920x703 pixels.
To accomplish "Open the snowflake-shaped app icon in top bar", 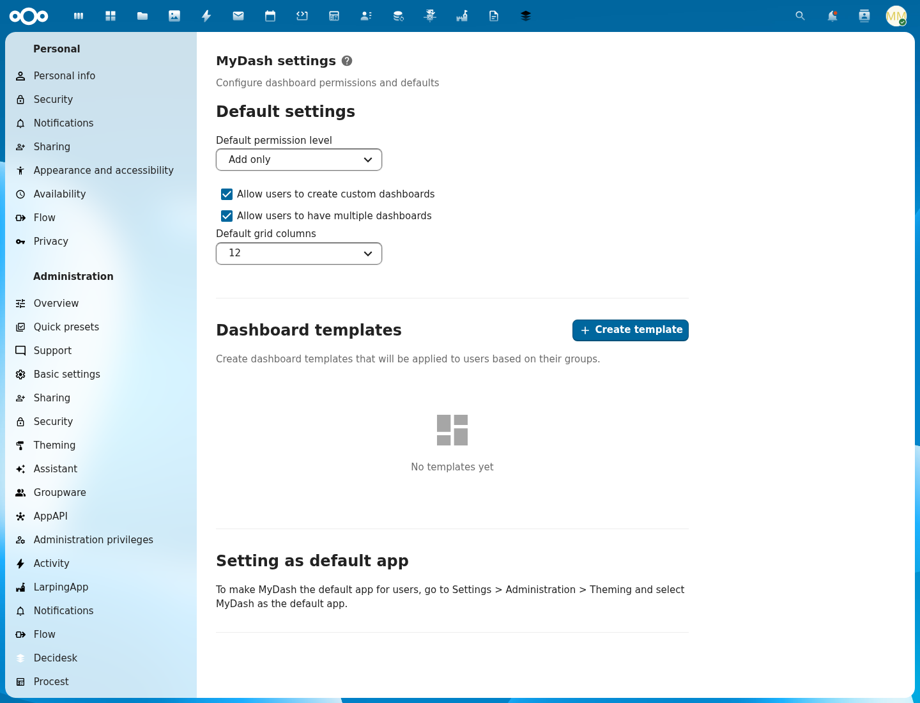I will pyautogui.click(x=430, y=16).
